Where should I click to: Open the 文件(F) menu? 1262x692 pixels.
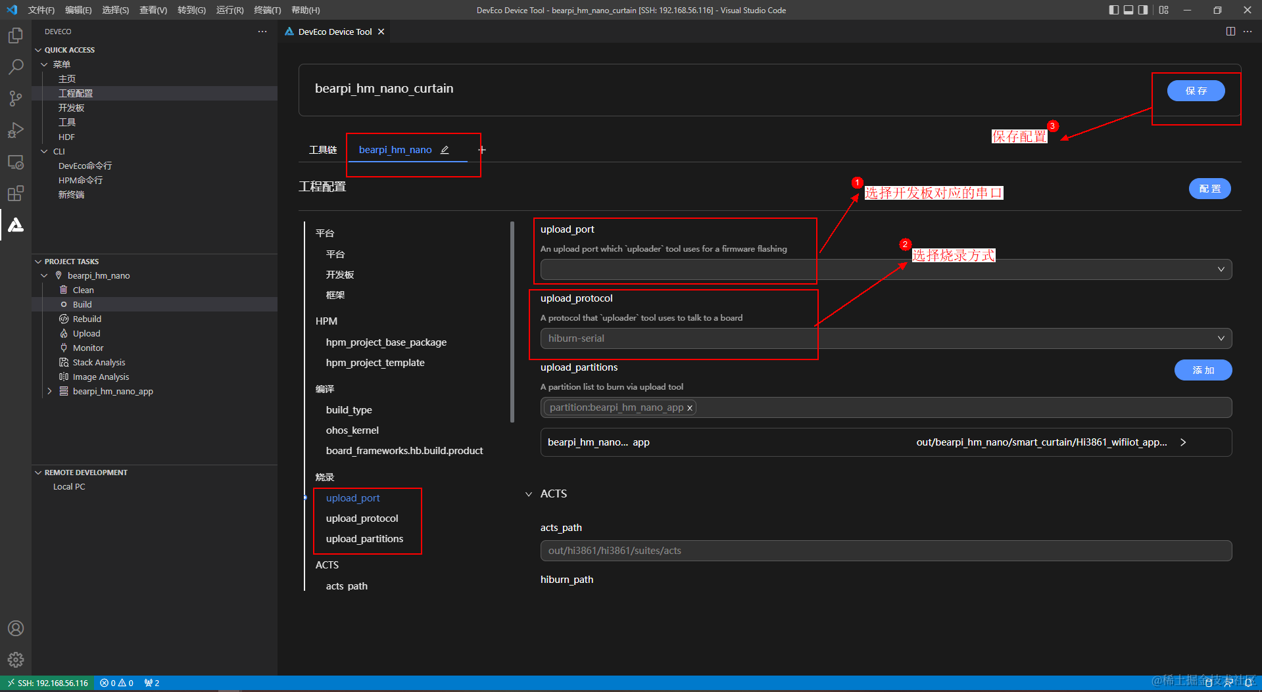pos(41,10)
